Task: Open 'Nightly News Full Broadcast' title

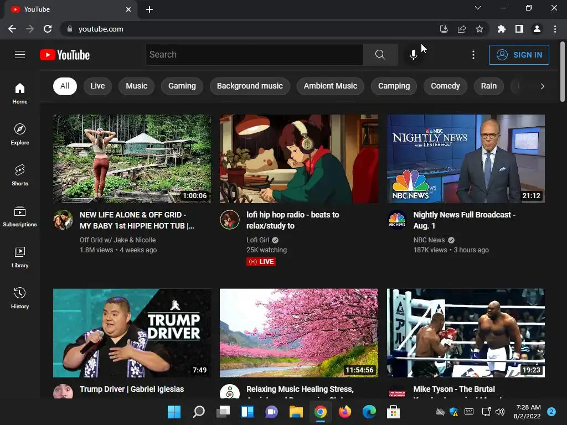Action: tap(465, 220)
